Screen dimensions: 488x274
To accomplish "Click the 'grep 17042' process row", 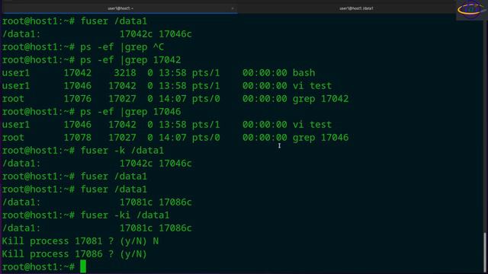I will tap(175, 99).
